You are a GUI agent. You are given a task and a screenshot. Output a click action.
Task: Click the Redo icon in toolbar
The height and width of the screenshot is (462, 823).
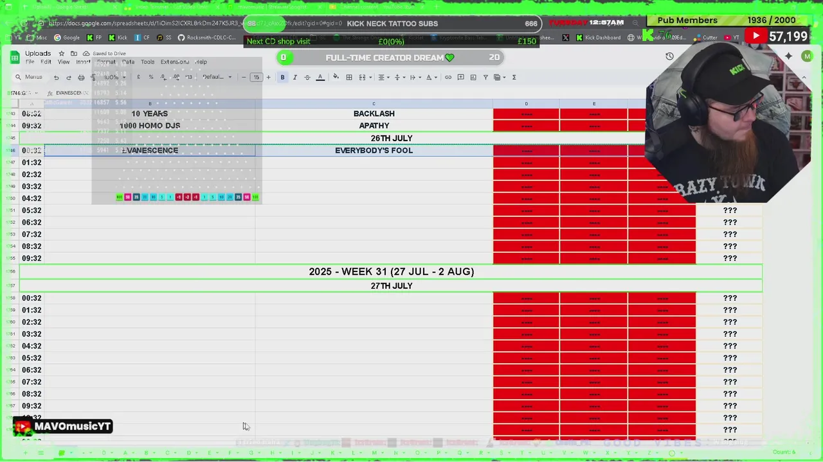tap(68, 77)
